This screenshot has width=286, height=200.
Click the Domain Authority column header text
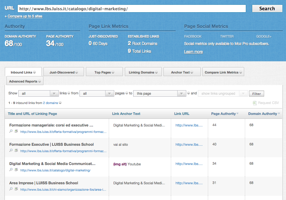point(263,114)
